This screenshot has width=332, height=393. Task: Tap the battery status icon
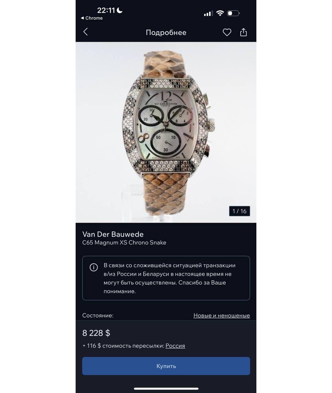click(233, 13)
